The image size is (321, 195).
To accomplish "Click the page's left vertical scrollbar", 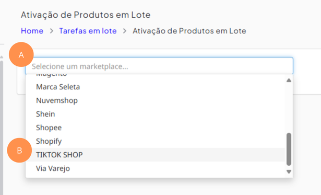I will 2,127.
